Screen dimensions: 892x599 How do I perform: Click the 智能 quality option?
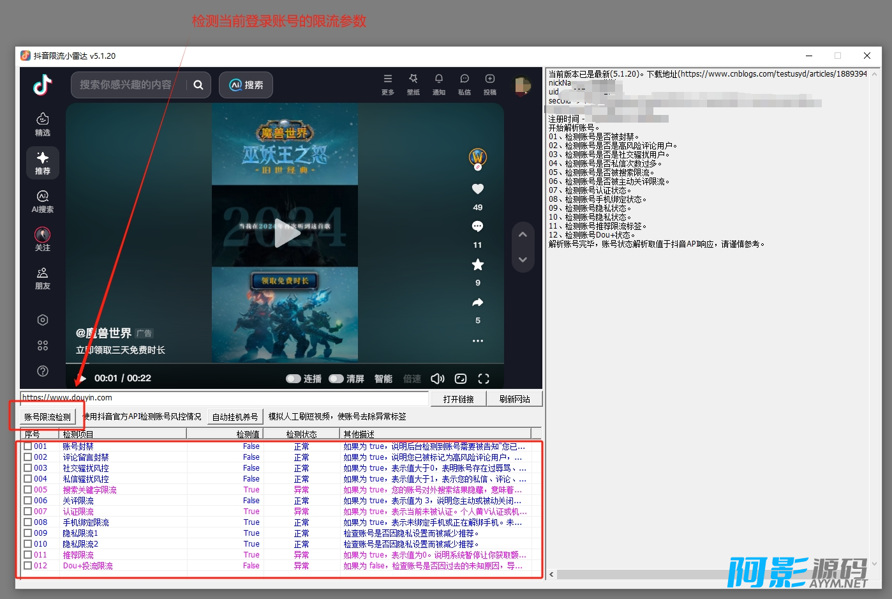click(x=383, y=379)
